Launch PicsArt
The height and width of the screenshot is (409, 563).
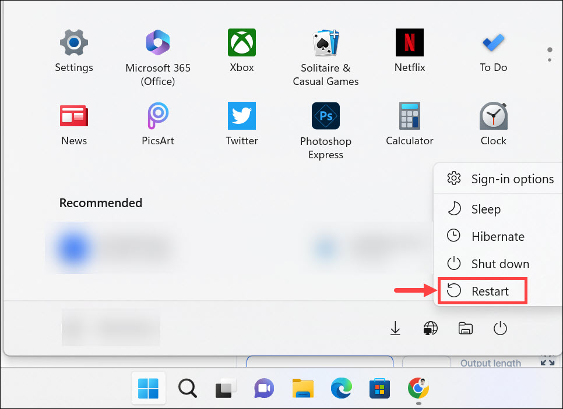click(x=157, y=124)
